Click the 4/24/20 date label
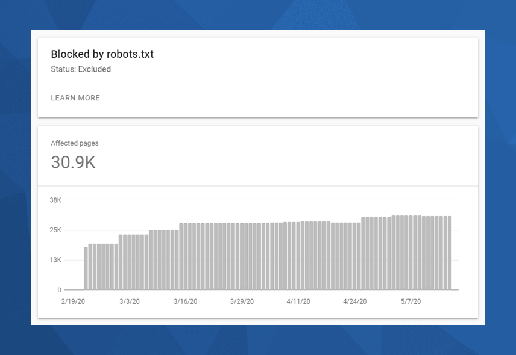The height and width of the screenshot is (355, 516). 355,301
